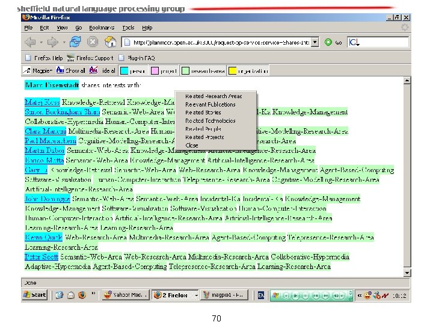Screen dimensions: 433x325
Task: Click the Windows Start button
Action: (35, 295)
